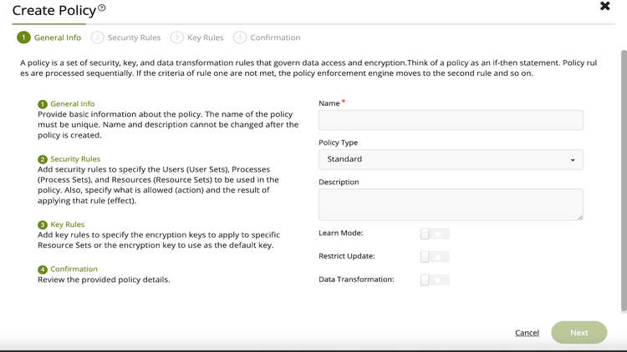Click the step 3 circle icon in wizard header

(176, 38)
